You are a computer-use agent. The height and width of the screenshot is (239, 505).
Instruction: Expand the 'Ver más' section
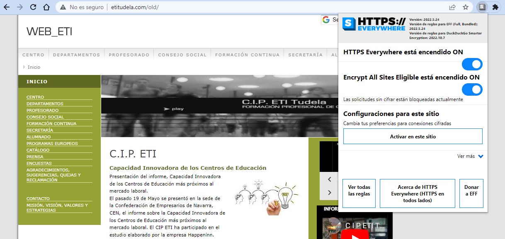[470, 156]
